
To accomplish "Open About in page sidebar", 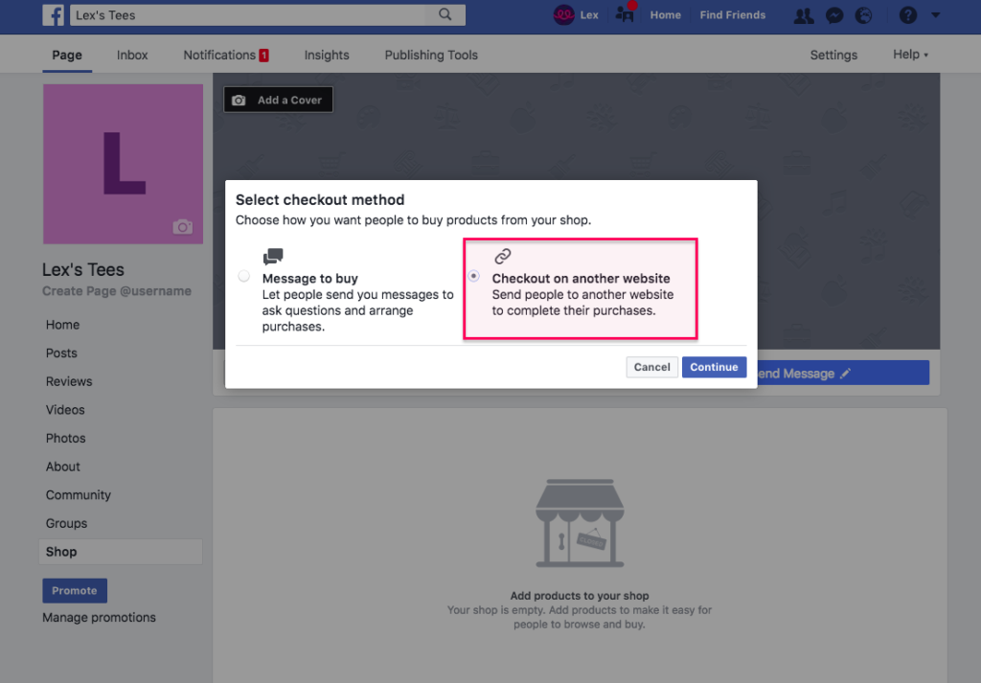I will [x=62, y=467].
